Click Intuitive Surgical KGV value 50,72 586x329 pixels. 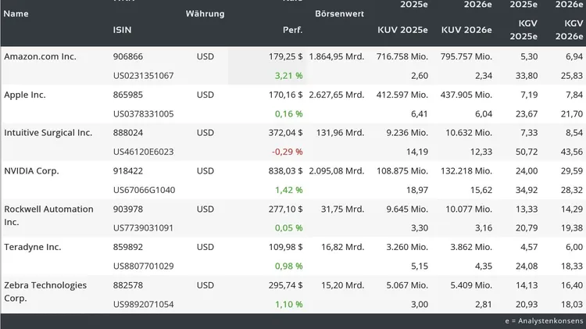(527, 152)
